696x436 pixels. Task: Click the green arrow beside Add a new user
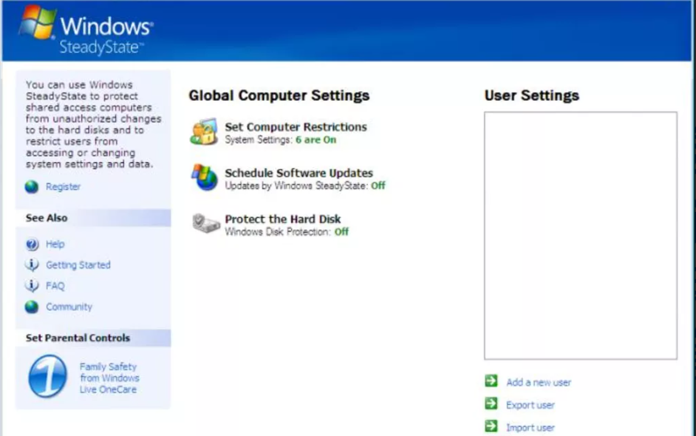pos(491,381)
